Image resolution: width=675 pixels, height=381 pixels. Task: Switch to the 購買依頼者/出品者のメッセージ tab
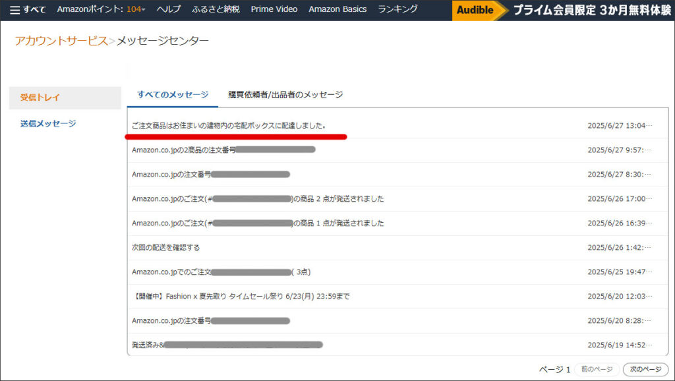(285, 95)
